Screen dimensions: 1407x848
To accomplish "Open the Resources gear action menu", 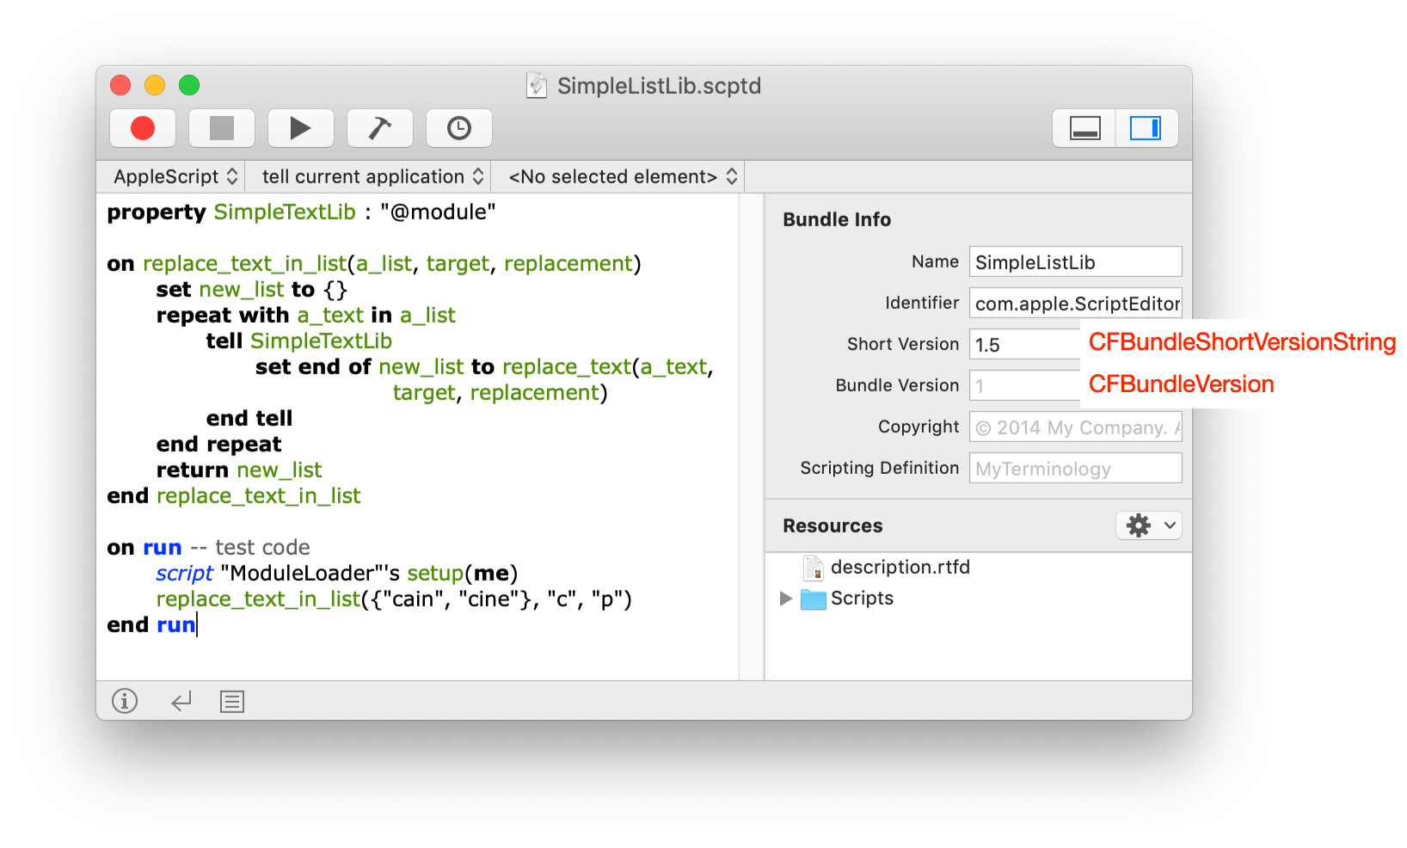I will click(x=1148, y=525).
